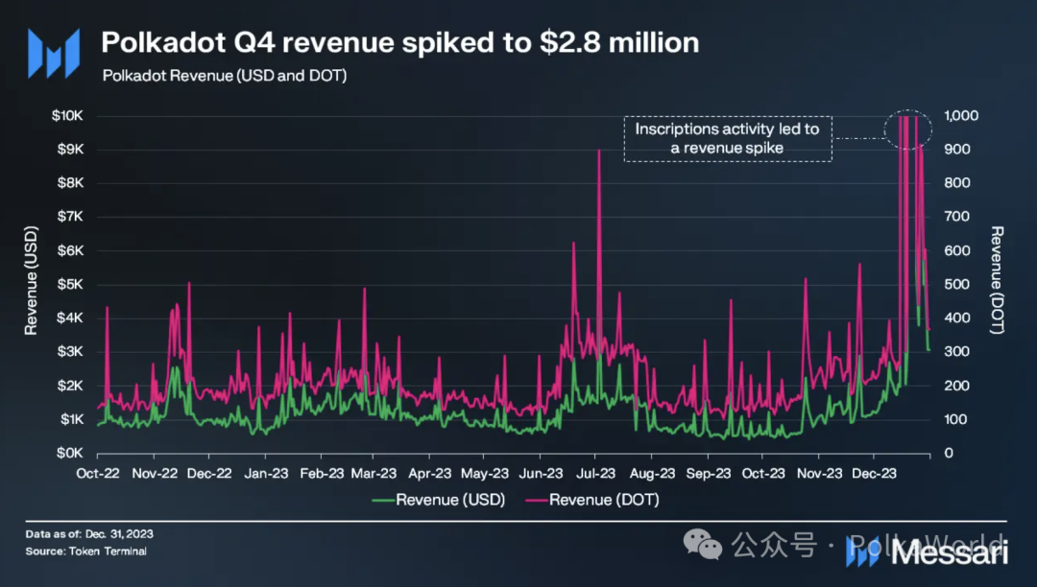
Task: Click the 'Aug-23' date label
Action: click(x=652, y=474)
